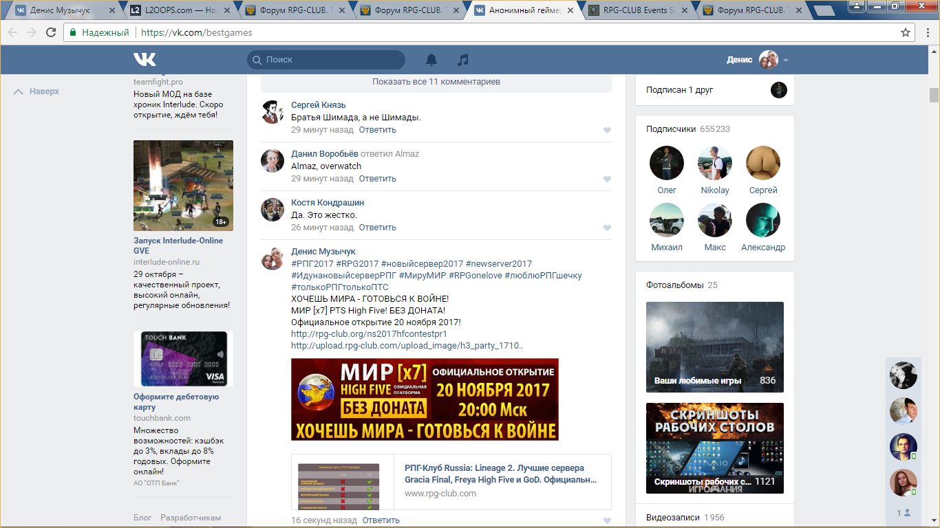940x528 pixels.
Task: Open the РПГ-Клуб Russia: Lineage 2 link preview
Action: click(x=451, y=481)
